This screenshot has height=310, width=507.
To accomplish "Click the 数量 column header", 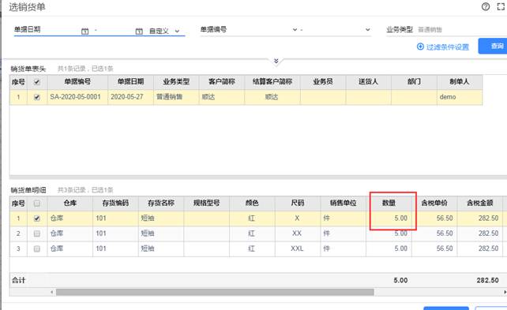I will pyautogui.click(x=389, y=203).
